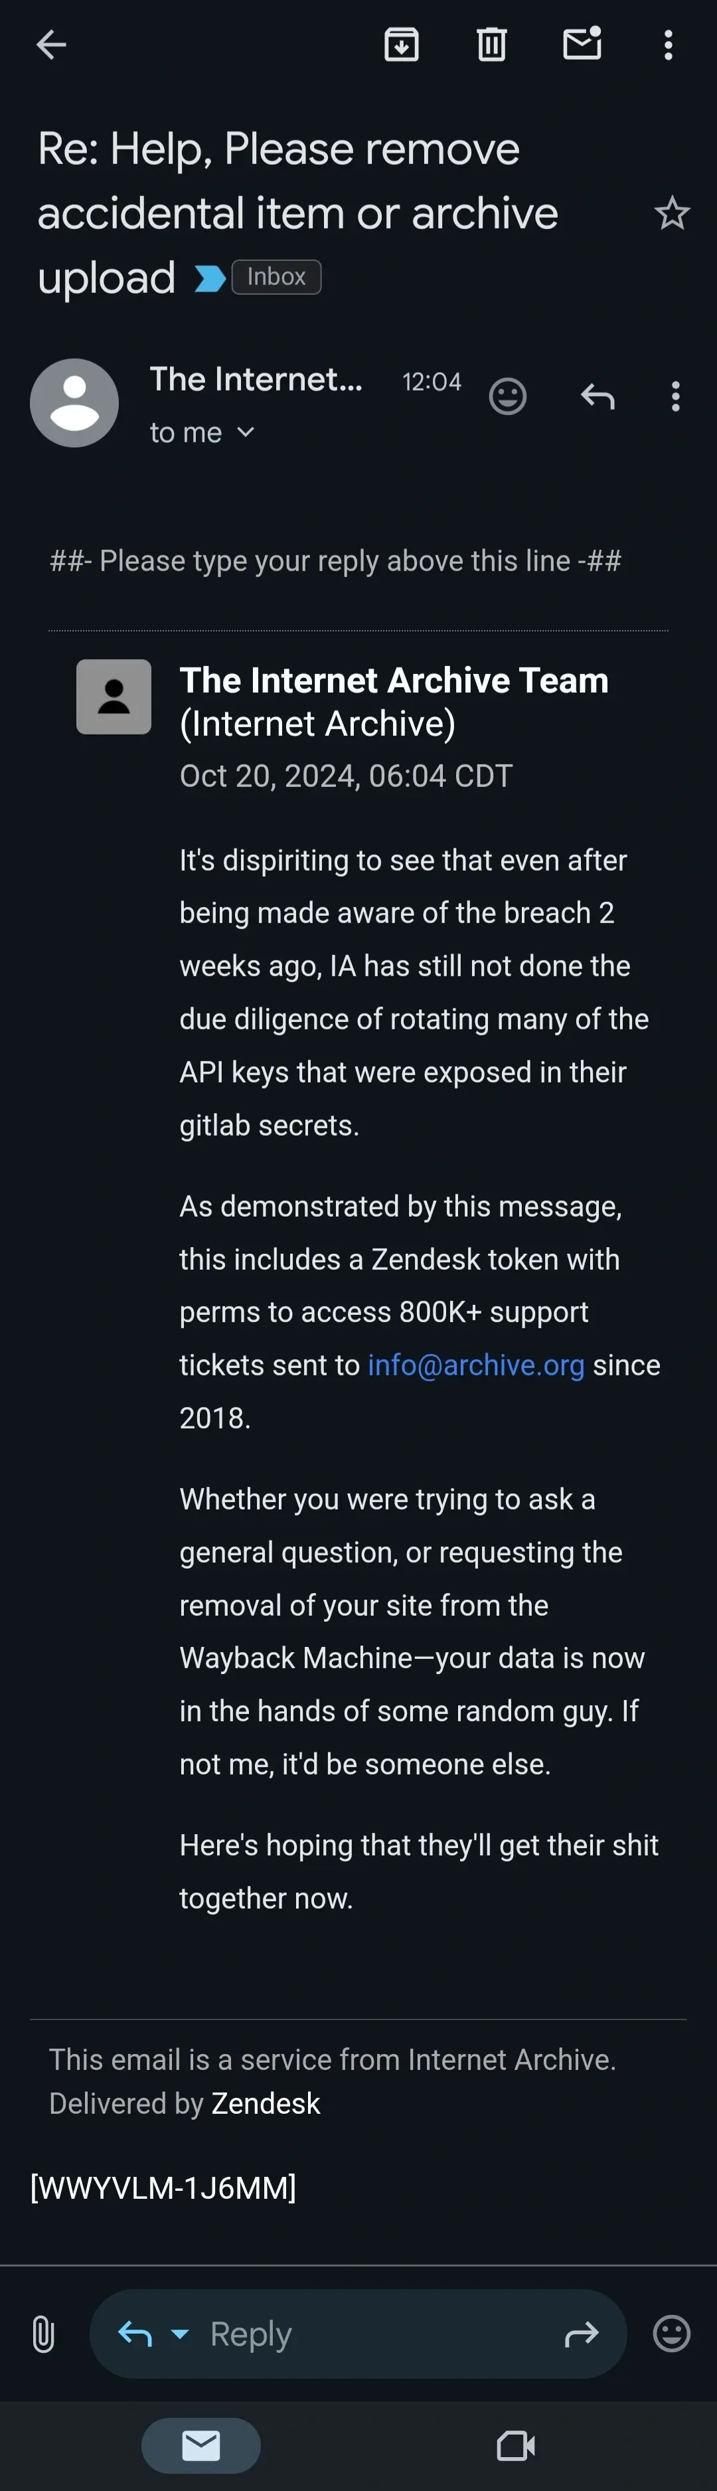Go back using the top arrow
The image size is (717, 2491).
coord(51,44)
